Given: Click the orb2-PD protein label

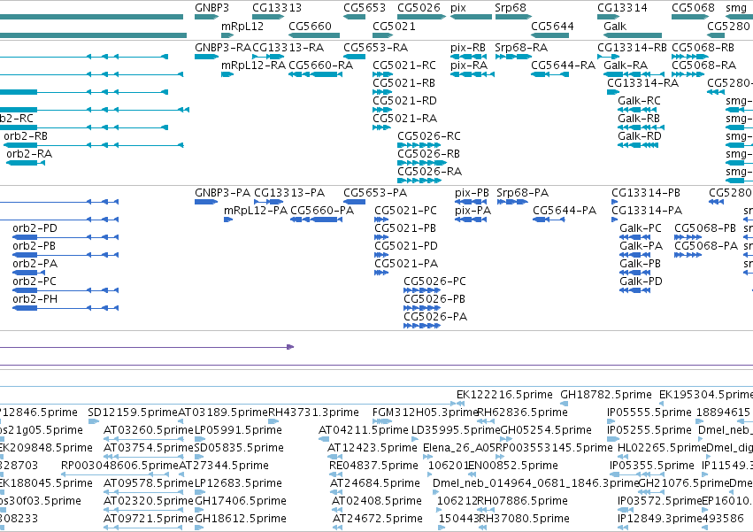Looking at the screenshot, I should 35,228.
